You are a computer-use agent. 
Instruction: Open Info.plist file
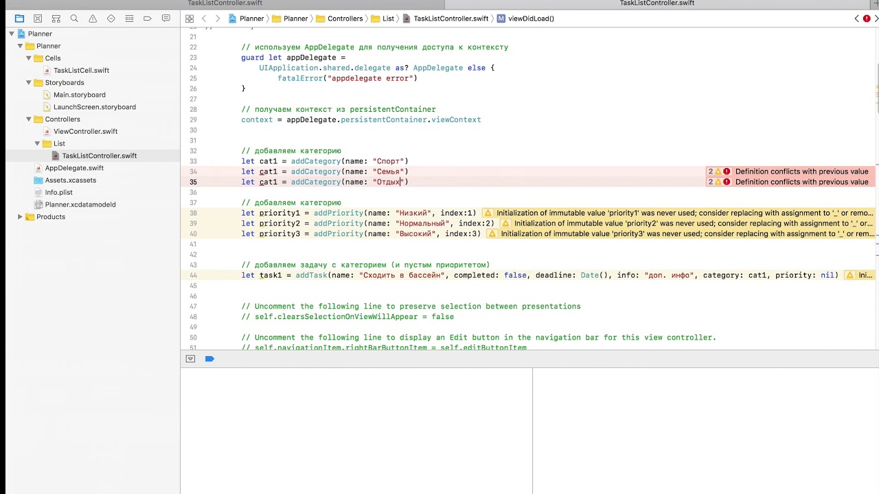click(58, 193)
